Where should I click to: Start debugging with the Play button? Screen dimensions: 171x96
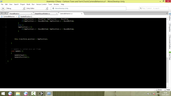coord(3,8)
